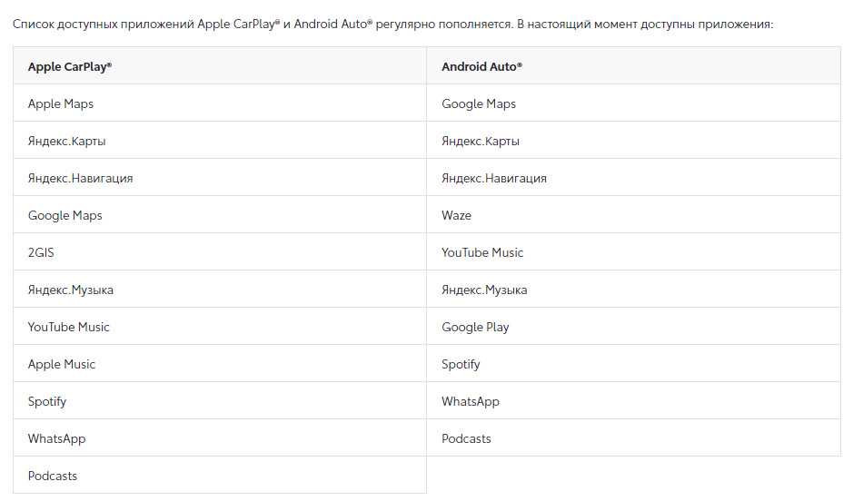Screen dimensions: 853x501
Task: Click Podcasts in the Android Auto column
Action: click(x=466, y=438)
